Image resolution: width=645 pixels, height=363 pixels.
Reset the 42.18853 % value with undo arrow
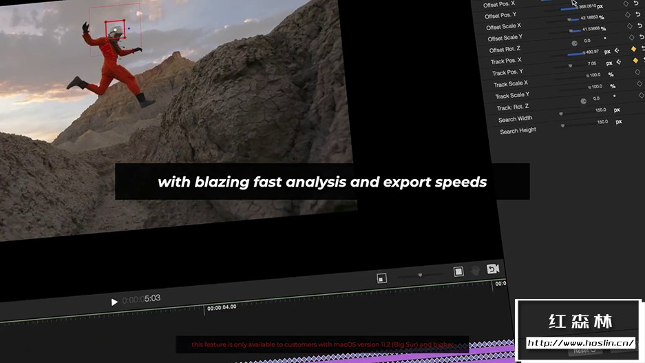click(x=638, y=14)
